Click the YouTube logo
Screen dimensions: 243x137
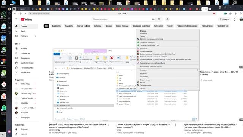(x=26, y=19)
